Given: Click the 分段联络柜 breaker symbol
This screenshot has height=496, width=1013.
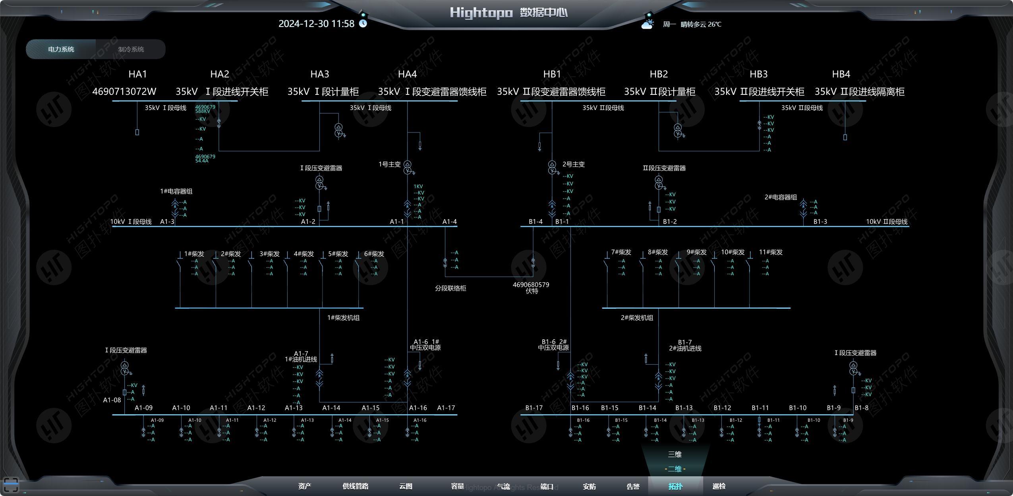Looking at the screenshot, I should pyautogui.click(x=445, y=262).
